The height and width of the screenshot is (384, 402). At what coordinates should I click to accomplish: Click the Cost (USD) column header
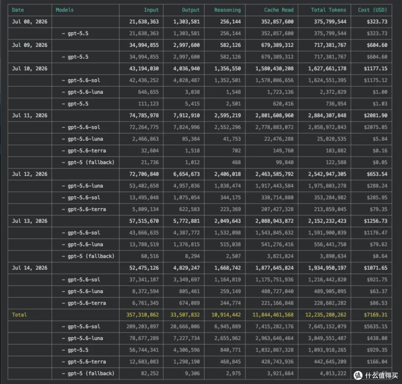[373, 10]
